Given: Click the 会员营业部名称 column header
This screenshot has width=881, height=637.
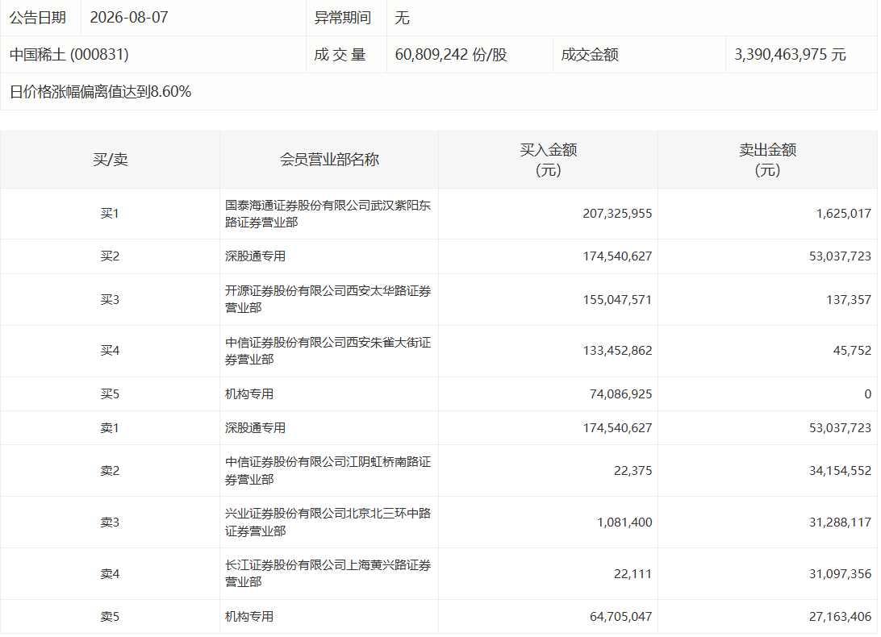Looking at the screenshot, I should (329, 160).
